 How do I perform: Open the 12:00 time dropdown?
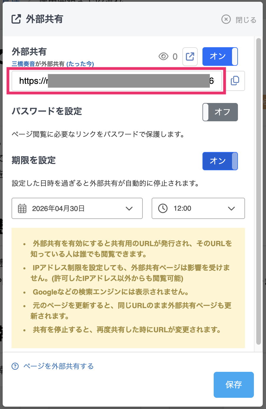pos(198,208)
